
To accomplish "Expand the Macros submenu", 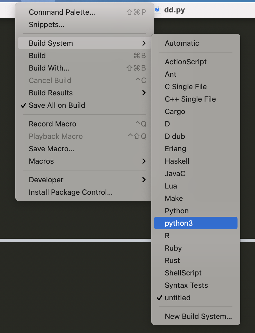I will 85,161.
